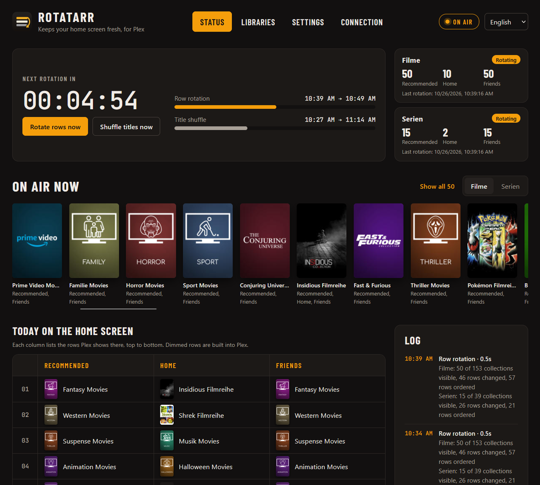
Task: Open the Libraries tab
Action: 258,22
